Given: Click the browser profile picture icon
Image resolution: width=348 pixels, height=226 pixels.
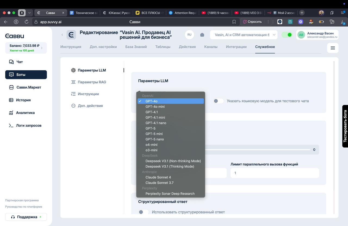Looking at the screenshot, I should (x=321, y=13).
